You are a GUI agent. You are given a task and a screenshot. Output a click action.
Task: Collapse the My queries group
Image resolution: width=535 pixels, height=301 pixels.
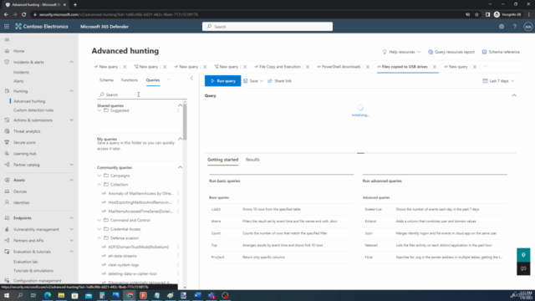pos(180,139)
